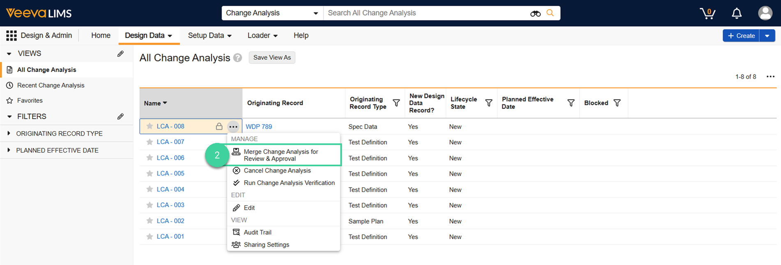This screenshot has height=265, width=781.
Task: Expand the ORIGINATING RECORD TYPE filter
Action: (x=9, y=134)
